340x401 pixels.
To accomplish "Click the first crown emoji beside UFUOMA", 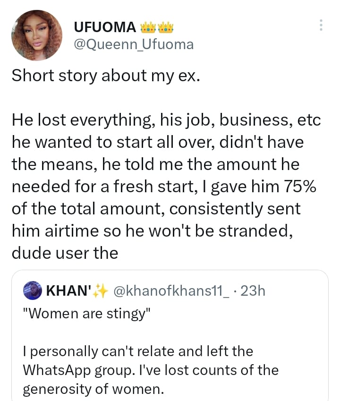I will coord(147,28).
